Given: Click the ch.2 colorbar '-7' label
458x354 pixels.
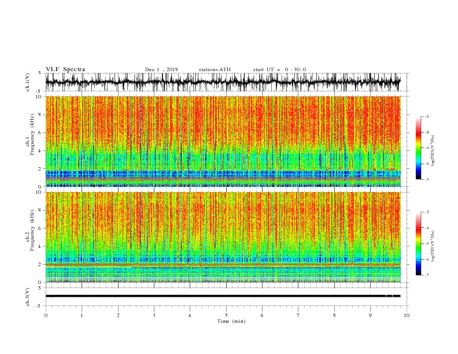Looking at the screenshot, I should click(426, 275).
